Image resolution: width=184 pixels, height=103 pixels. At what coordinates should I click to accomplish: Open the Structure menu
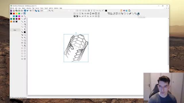point(29,8)
